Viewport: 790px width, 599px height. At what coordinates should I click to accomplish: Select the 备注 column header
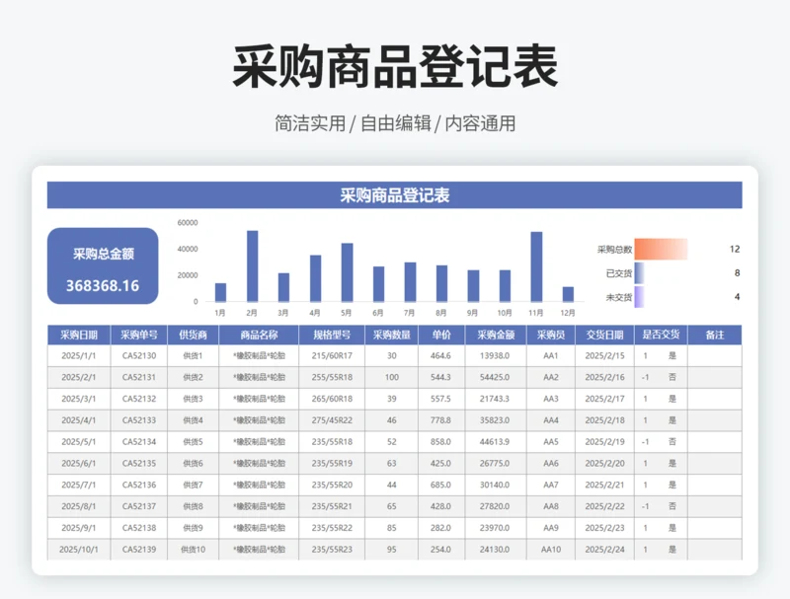[x=715, y=335]
